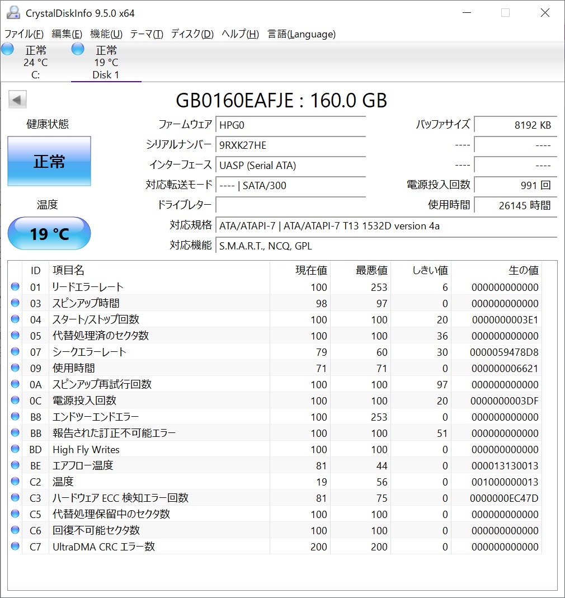This screenshot has width=565, height=598.
Task: Click raw value 0000059478D8
Action: pos(504,352)
